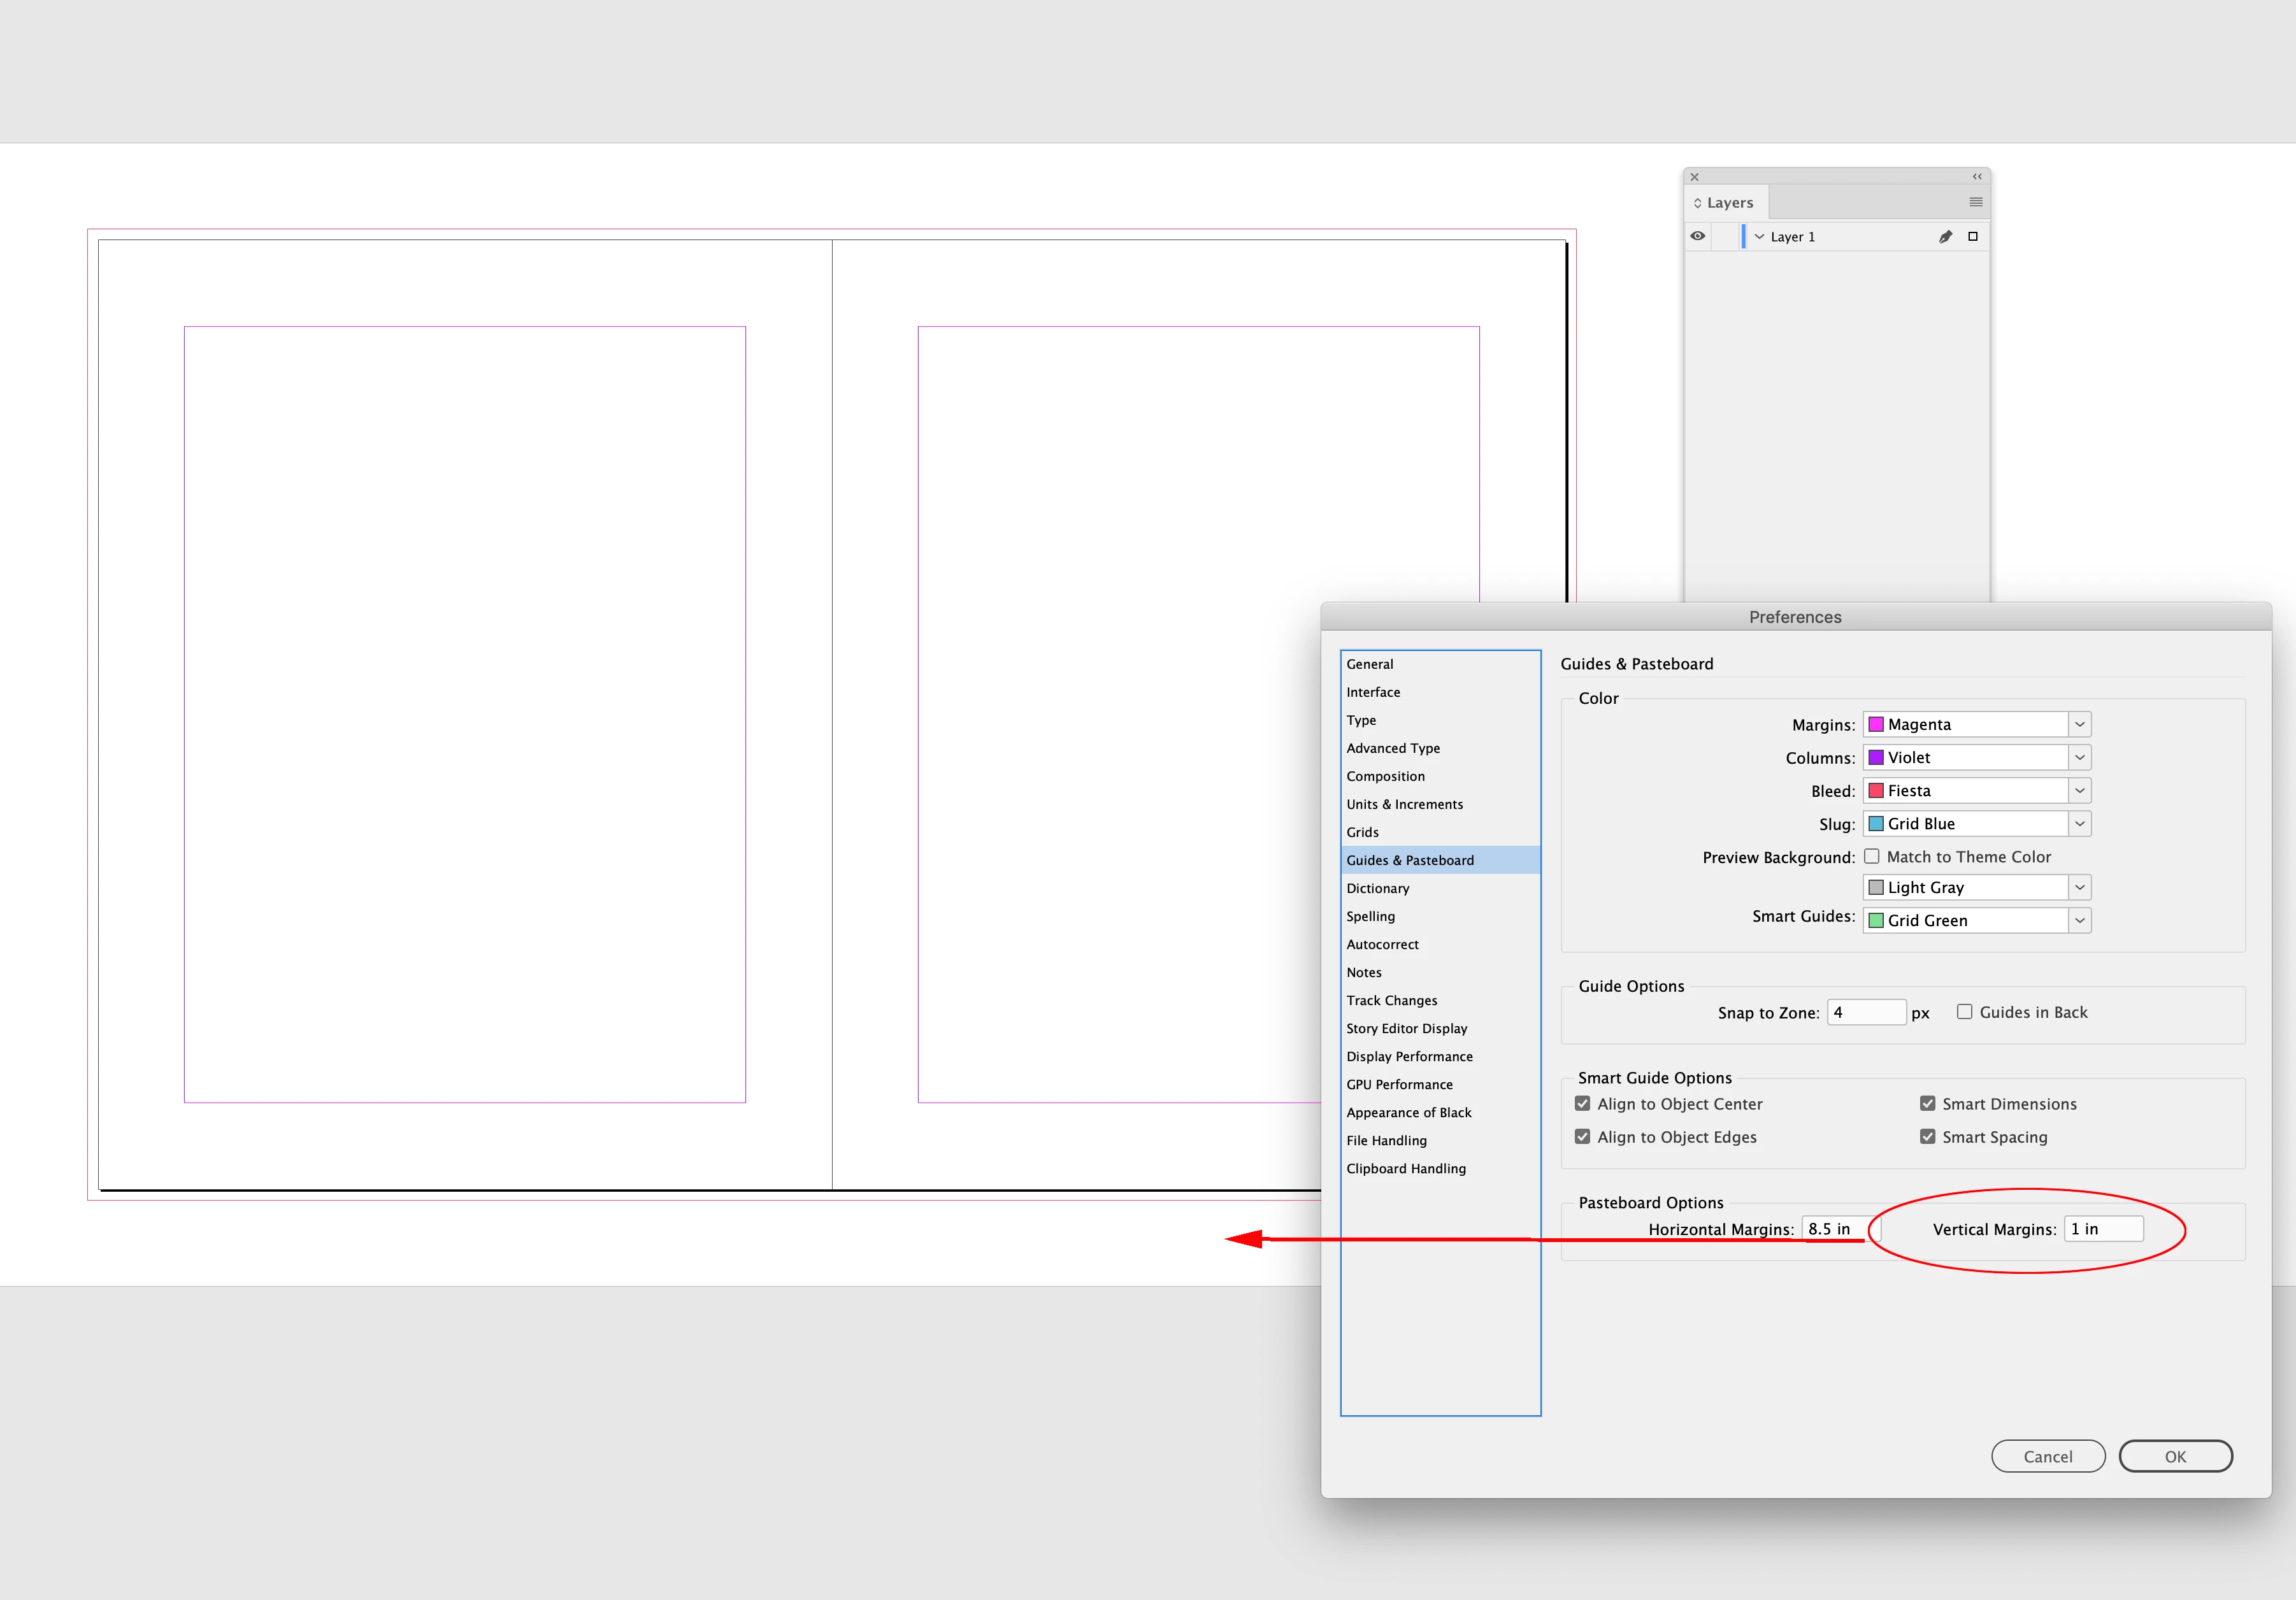Click the OK button
Viewport: 2296px width, 1600px height.
(x=2175, y=1456)
